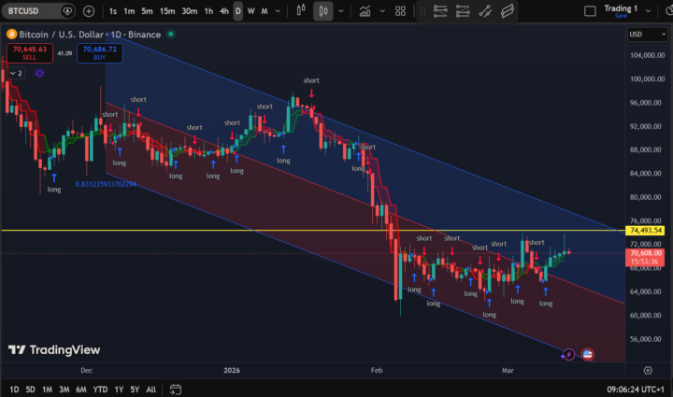Set date range to 1Y
This screenshot has width=673, height=397.
(x=119, y=390)
